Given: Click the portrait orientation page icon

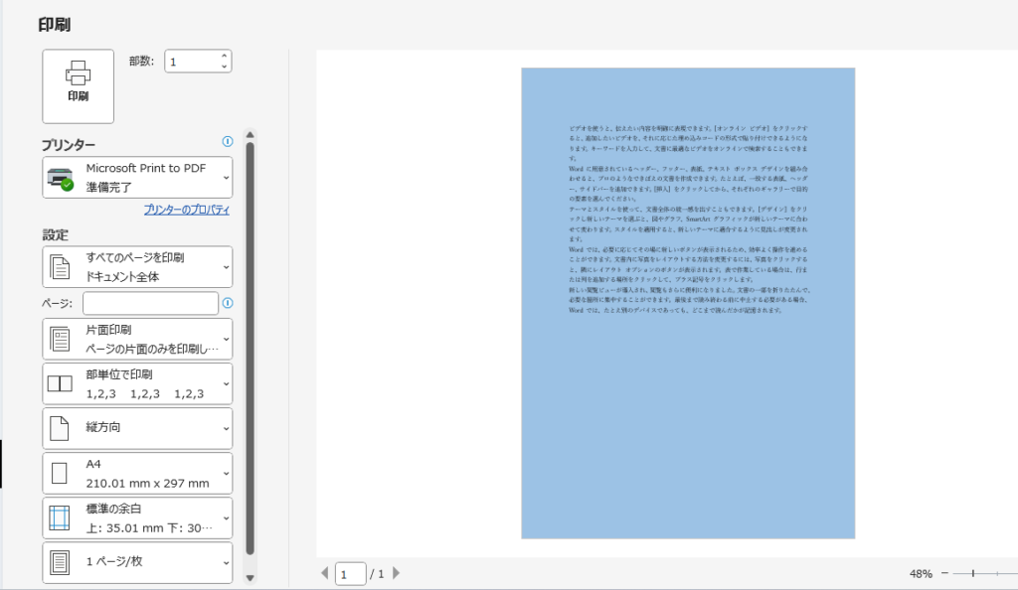Looking at the screenshot, I should tap(59, 428).
